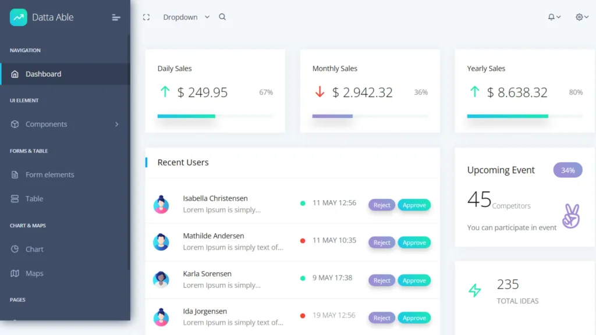Reject Mathilde Andersen's request
The height and width of the screenshot is (335, 596).
click(382, 243)
